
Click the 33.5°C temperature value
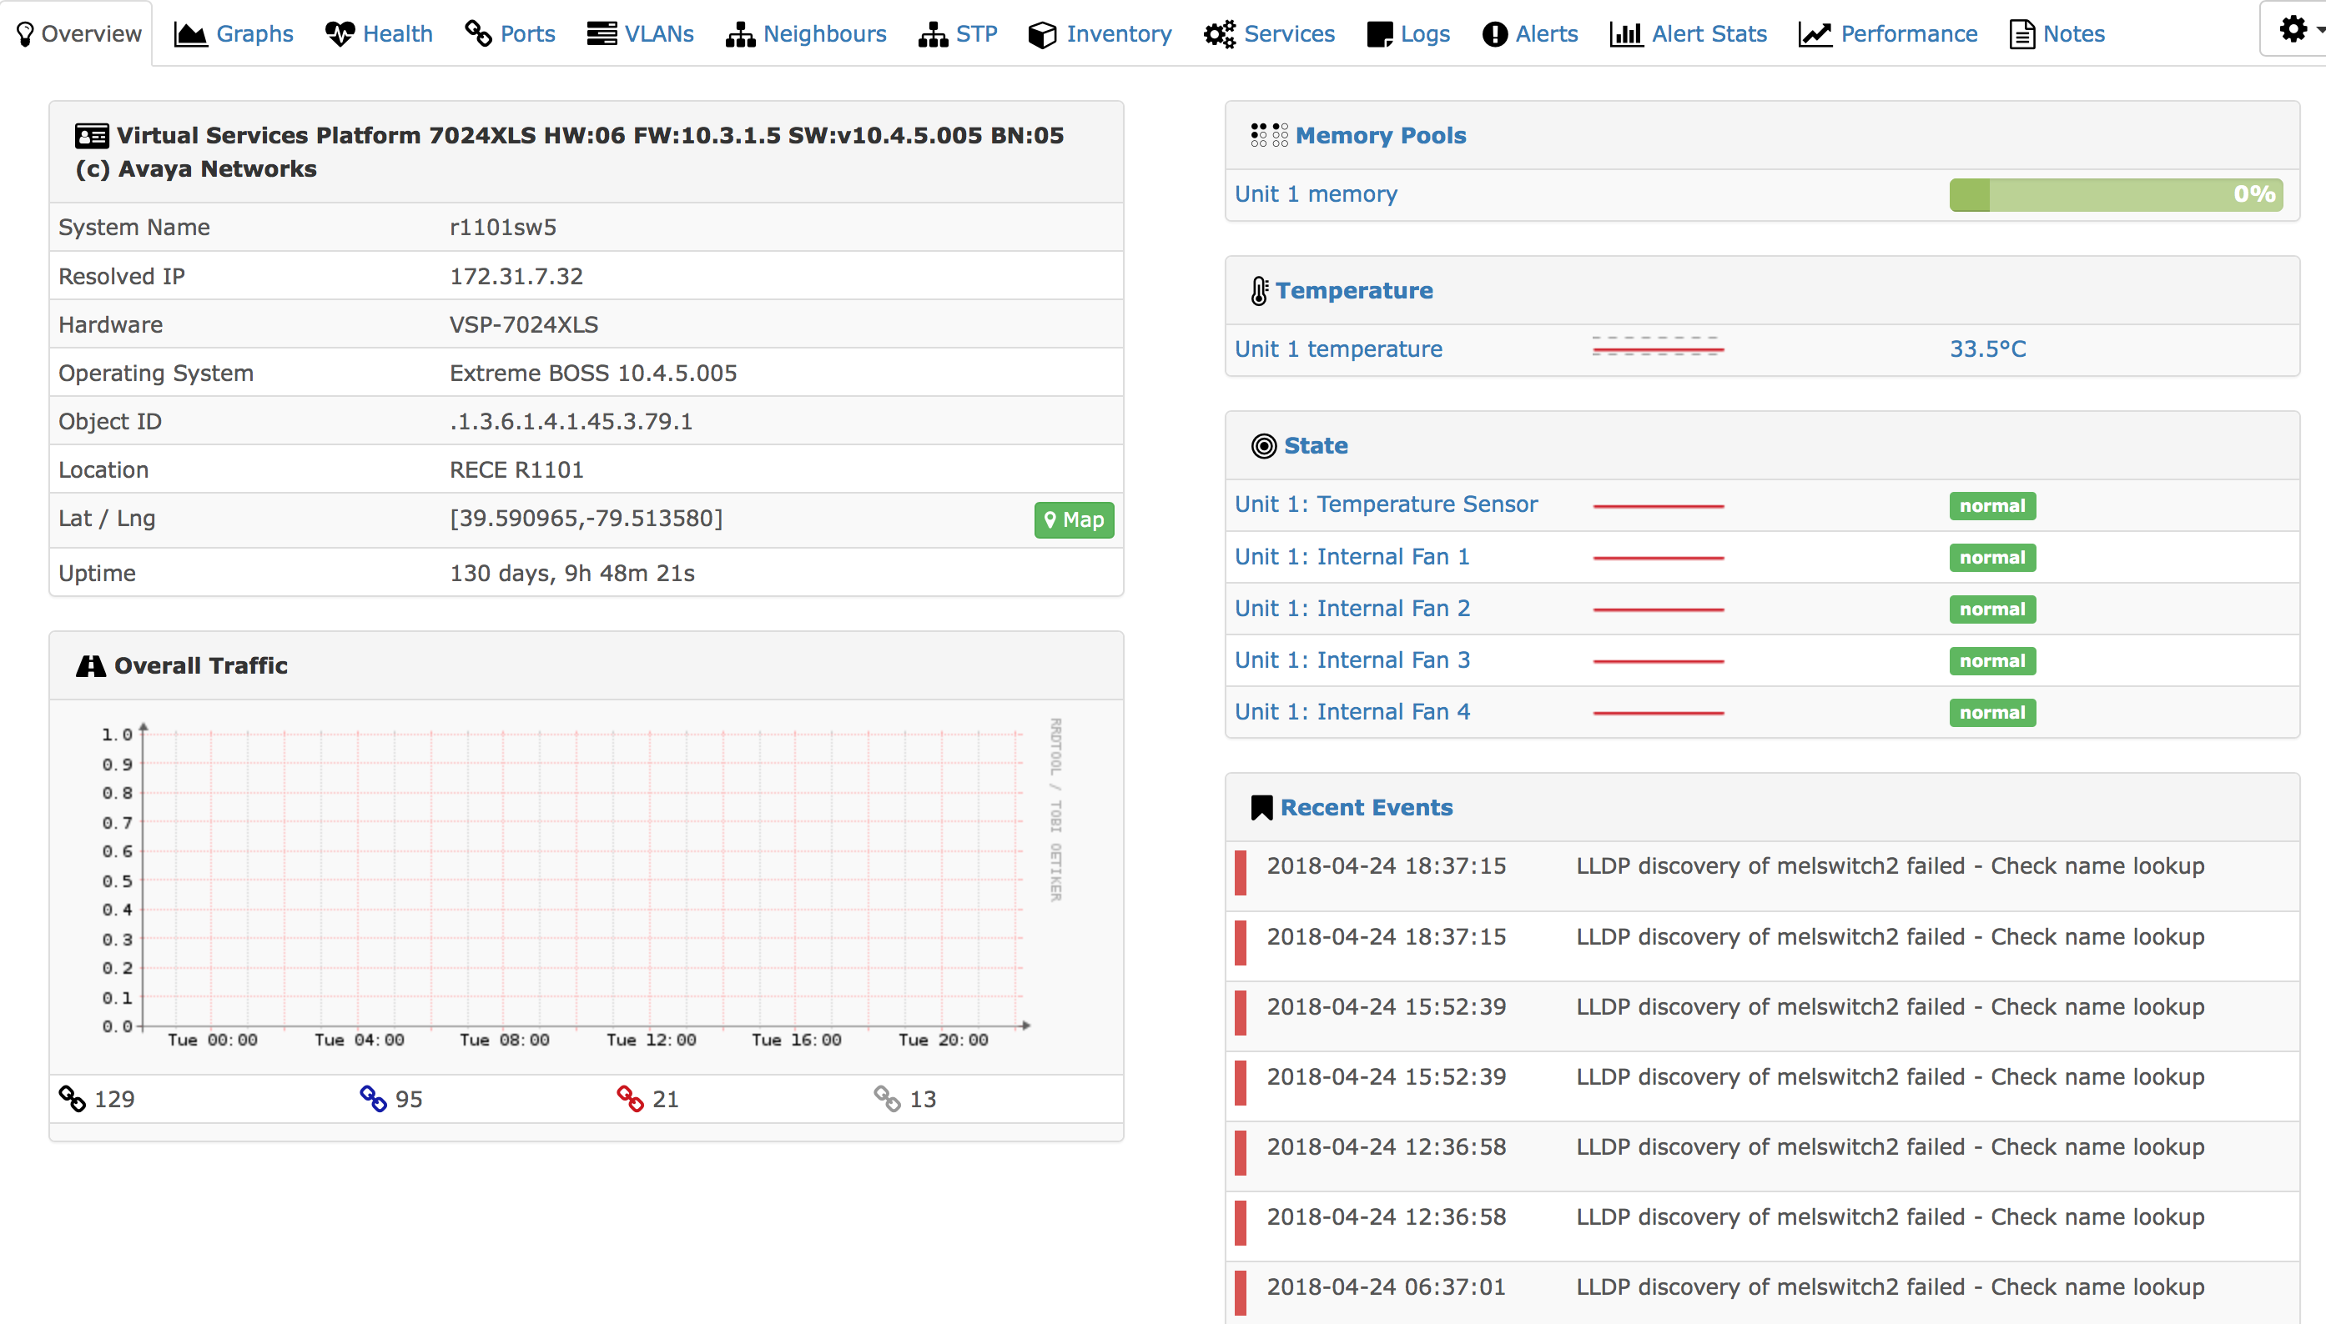(x=1987, y=349)
